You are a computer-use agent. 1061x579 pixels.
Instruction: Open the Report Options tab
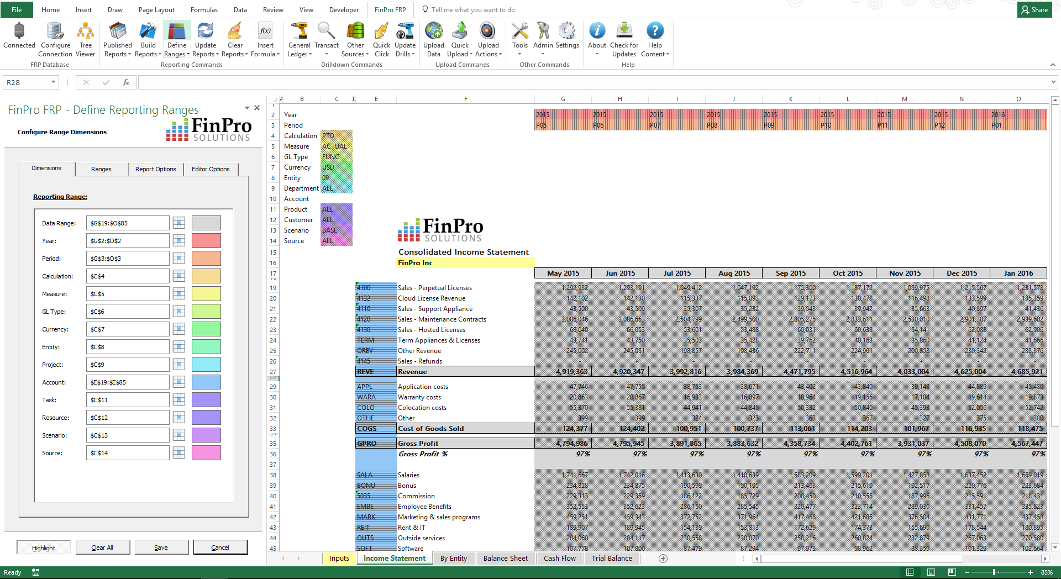[155, 169]
